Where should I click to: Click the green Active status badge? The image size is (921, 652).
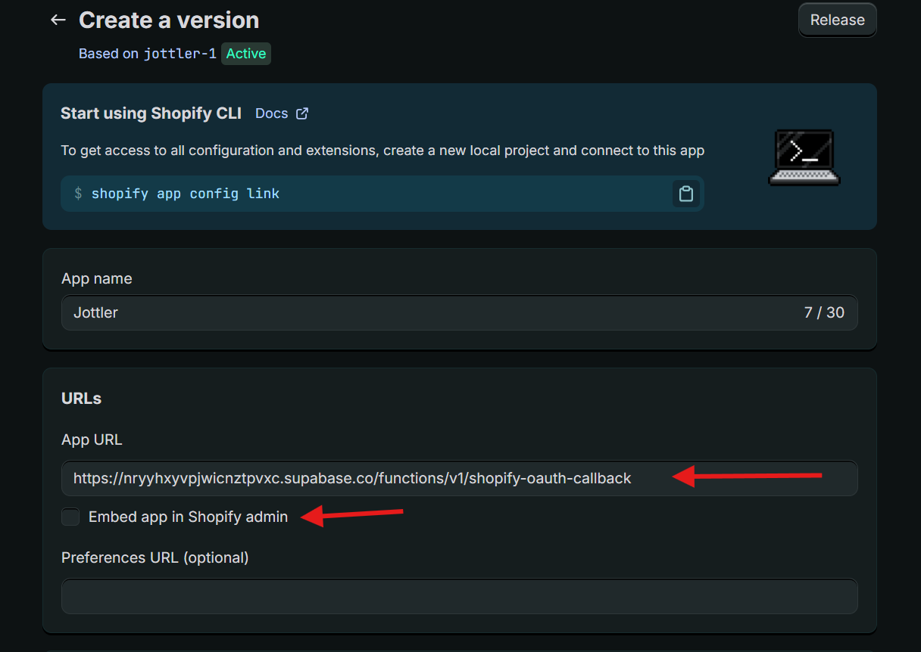(x=245, y=54)
